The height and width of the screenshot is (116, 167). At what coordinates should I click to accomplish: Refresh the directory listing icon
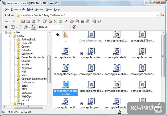(39, 21)
